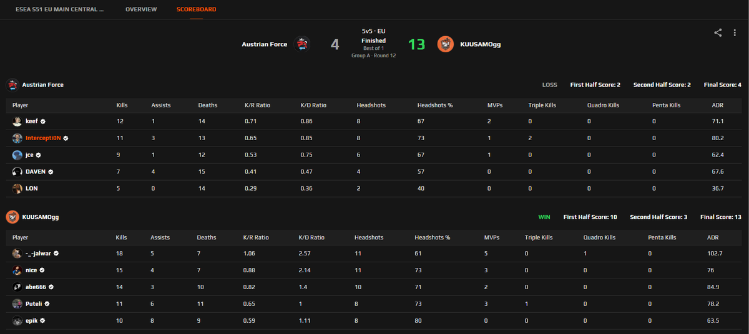This screenshot has width=749, height=334.
Task: Open epik player name link
Action: 32,320
